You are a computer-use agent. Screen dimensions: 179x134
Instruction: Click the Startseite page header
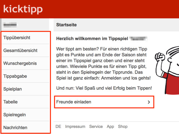coord(66,25)
